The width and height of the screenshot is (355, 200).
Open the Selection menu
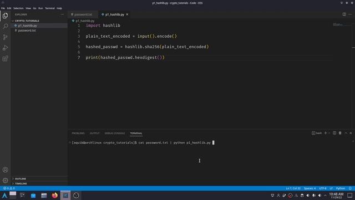tap(18, 8)
